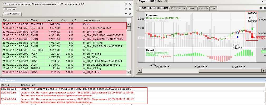Select the FSMICXZ0:FOB :60M chart tab

coord(154,8)
